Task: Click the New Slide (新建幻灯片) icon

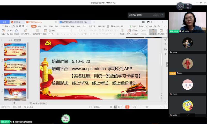Action: pyautogui.click(x=36, y=31)
